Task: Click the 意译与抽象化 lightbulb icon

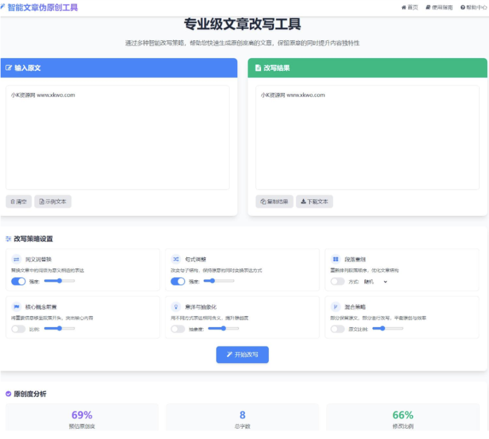Action: click(176, 306)
